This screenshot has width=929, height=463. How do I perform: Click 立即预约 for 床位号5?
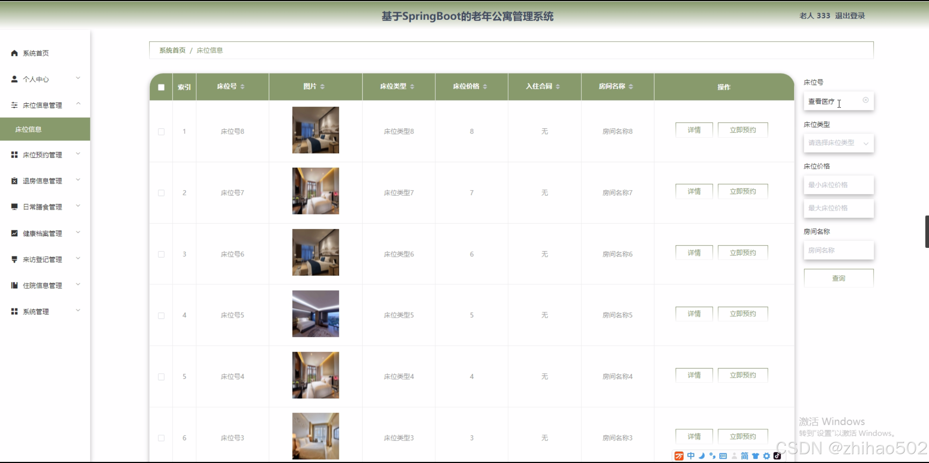(x=743, y=314)
